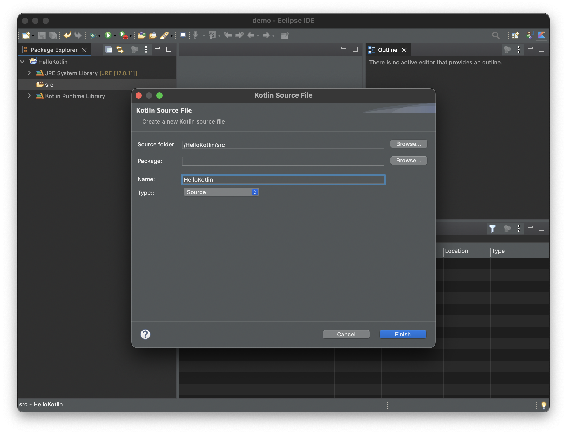Click the Debug bug icon
This screenshot has height=434, width=567.
click(93, 35)
